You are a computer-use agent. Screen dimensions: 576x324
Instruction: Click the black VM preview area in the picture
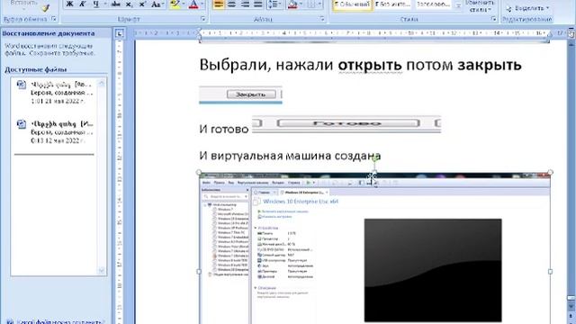[433, 270]
